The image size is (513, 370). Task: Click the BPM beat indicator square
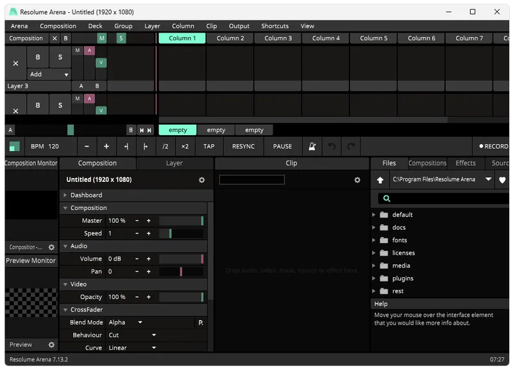(x=14, y=147)
